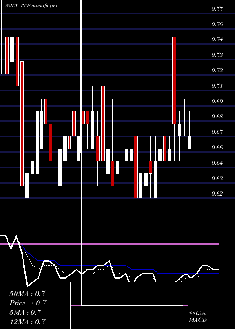Click the long red candle falling from 0.73 to 0.63
This screenshot has height=329, width=235.
click(x=22, y=124)
